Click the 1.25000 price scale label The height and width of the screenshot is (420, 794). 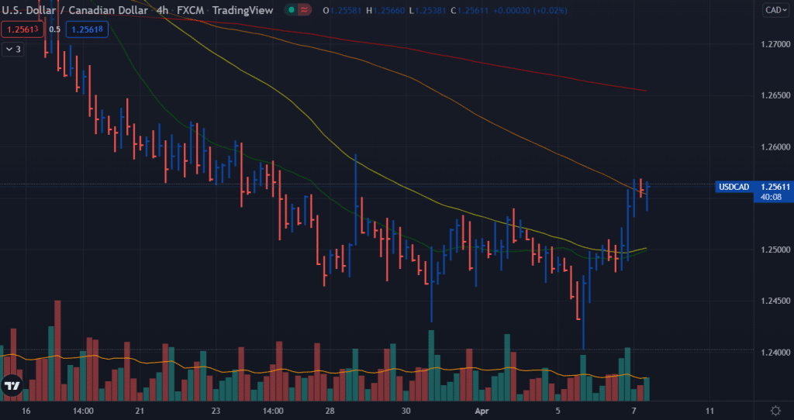(775, 250)
